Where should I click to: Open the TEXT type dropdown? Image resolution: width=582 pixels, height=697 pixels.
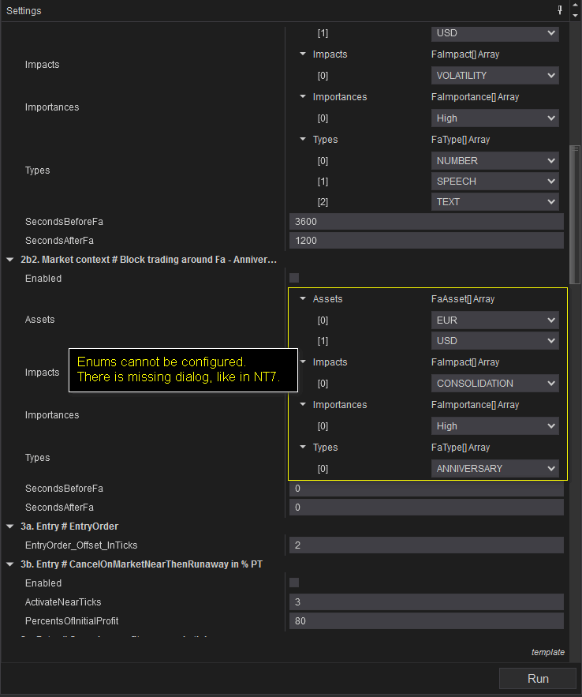494,202
